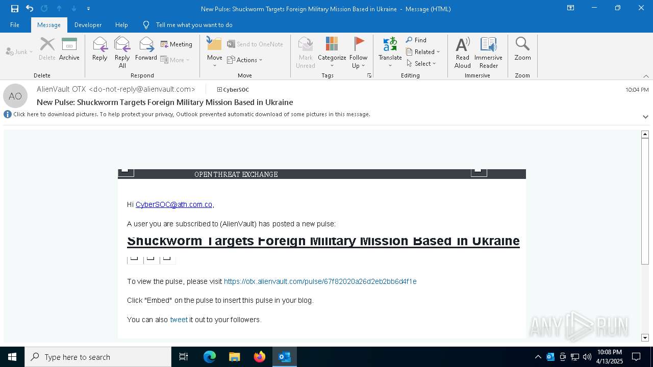Click Reply All
The width and height of the screenshot is (653, 367).
[x=122, y=53]
